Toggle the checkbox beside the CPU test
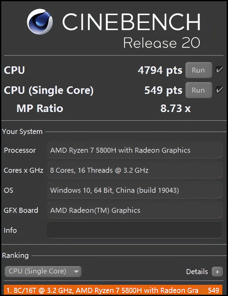Image resolution: width=228 pixels, height=296 pixels. 219,70
